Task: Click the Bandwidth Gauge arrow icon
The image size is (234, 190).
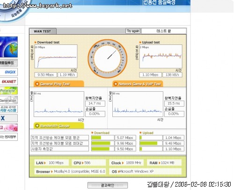Action: (37, 125)
